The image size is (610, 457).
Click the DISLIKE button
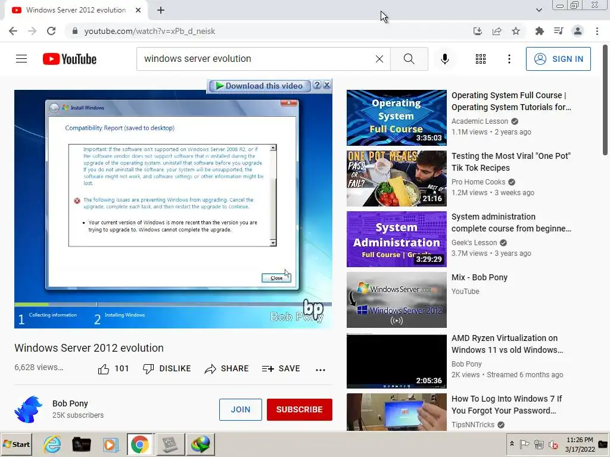[167, 369]
